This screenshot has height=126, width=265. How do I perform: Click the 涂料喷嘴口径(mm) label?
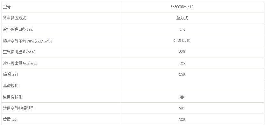point(18,29)
